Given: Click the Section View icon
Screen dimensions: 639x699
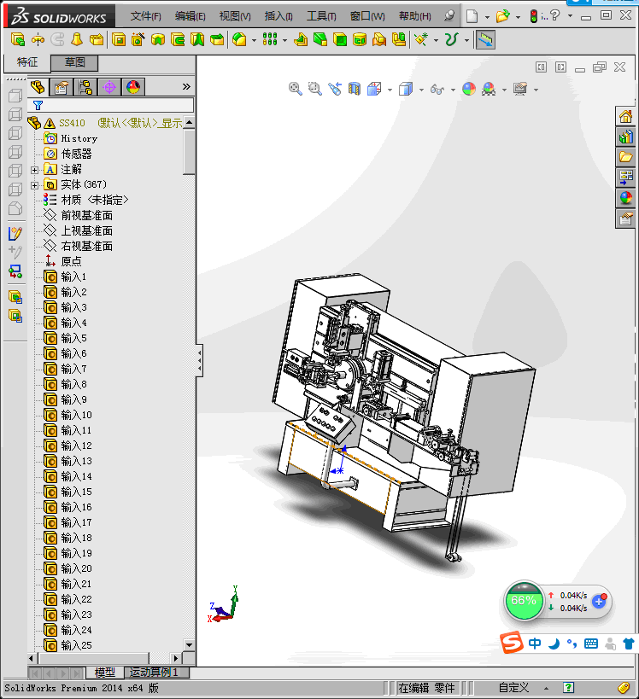Looking at the screenshot, I should (x=355, y=89).
